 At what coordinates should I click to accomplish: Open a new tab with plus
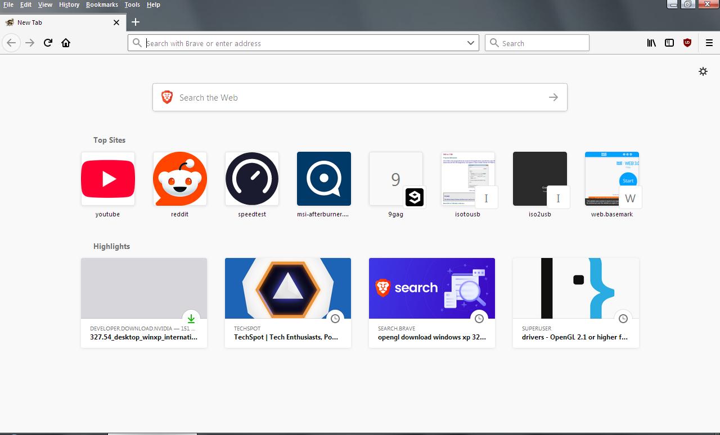[x=136, y=22]
